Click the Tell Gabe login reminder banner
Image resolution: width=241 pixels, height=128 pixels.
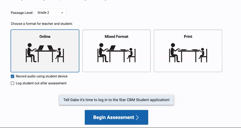tap(116, 100)
